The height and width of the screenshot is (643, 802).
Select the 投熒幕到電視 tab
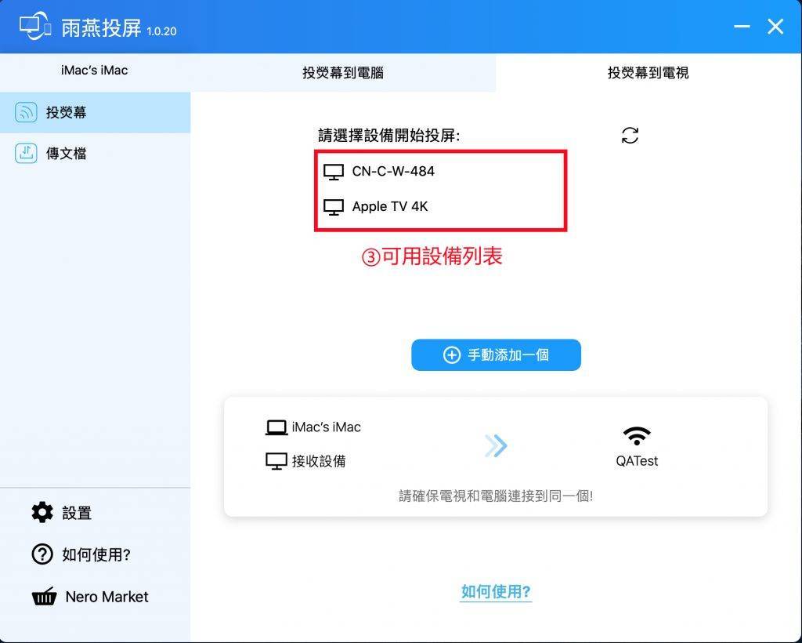pyautogui.click(x=648, y=73)
